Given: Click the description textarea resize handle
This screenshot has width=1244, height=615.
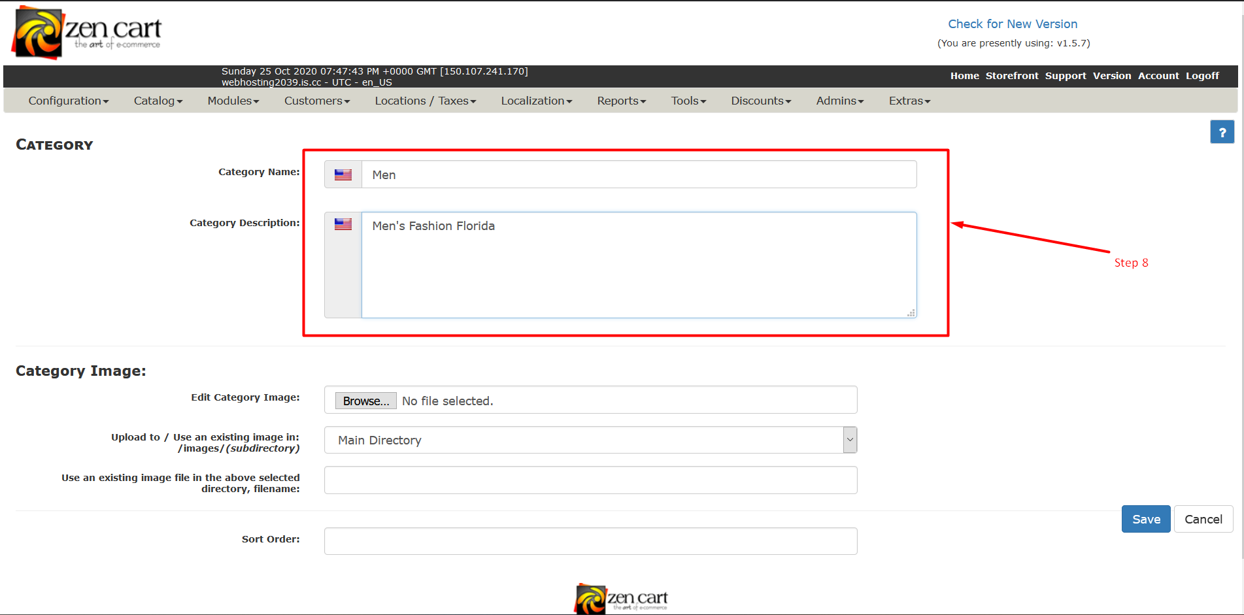Looking at the screenshot, I should (x=911, y=313).
